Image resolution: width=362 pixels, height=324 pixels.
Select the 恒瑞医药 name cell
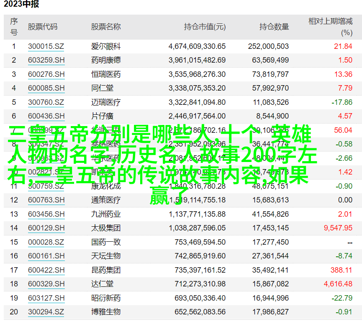[x=106, y=75]
